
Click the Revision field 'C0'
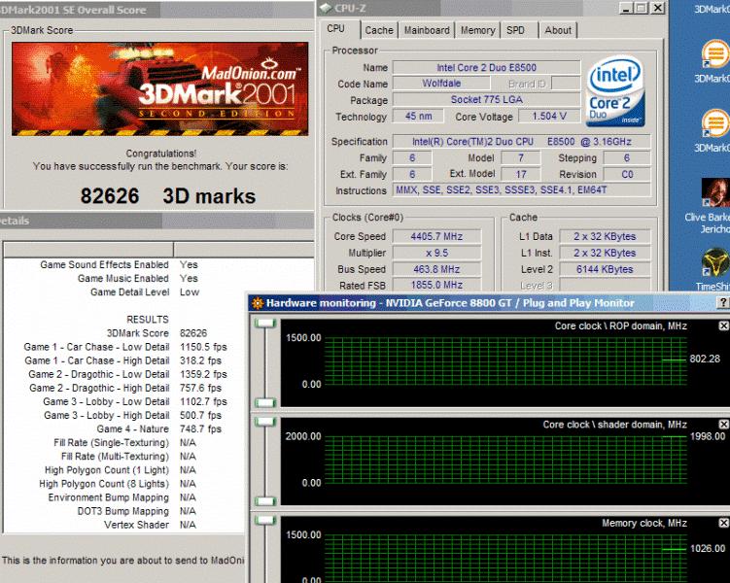click(x=627, y=174)
